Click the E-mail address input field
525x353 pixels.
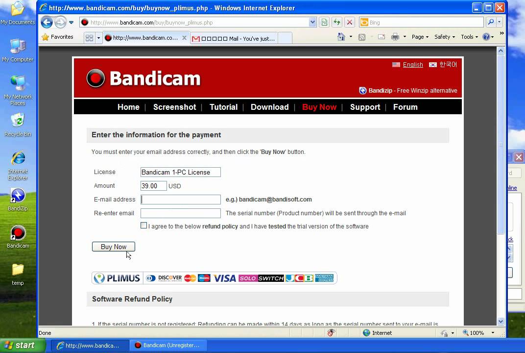tap(180, 199)
